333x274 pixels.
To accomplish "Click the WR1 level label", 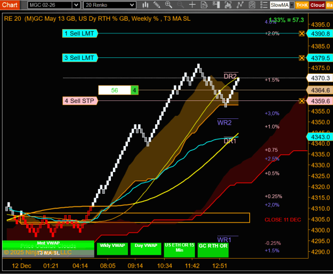I will point(224,239).
